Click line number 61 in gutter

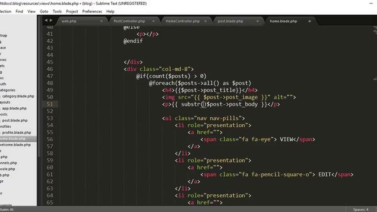tap(49, 174)
